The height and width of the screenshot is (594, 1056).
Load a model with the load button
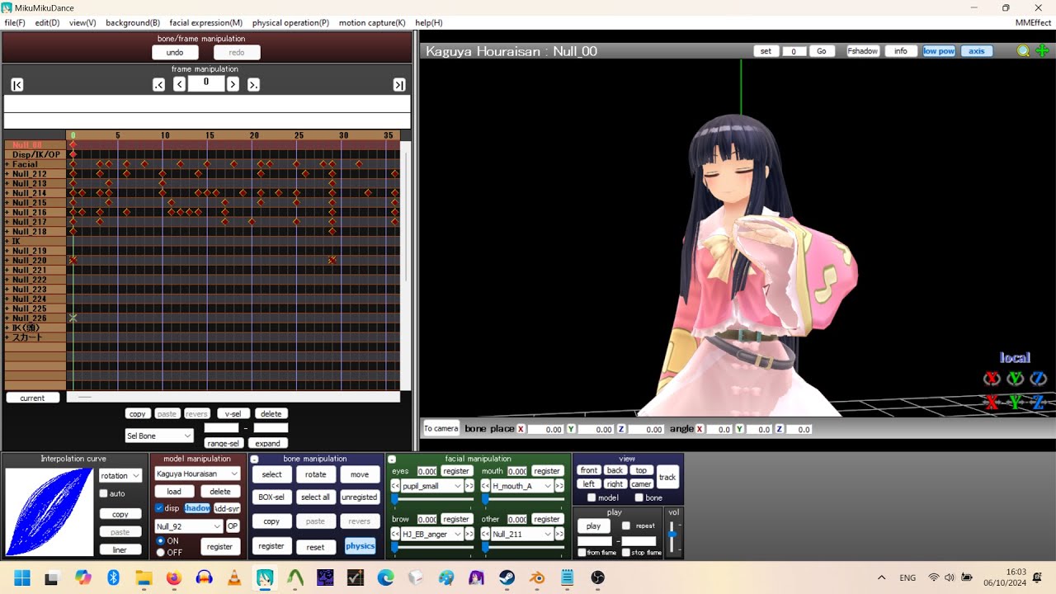174,492
